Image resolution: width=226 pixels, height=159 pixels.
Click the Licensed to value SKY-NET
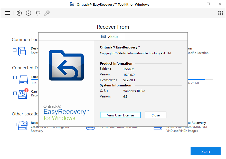click(129, 80)
